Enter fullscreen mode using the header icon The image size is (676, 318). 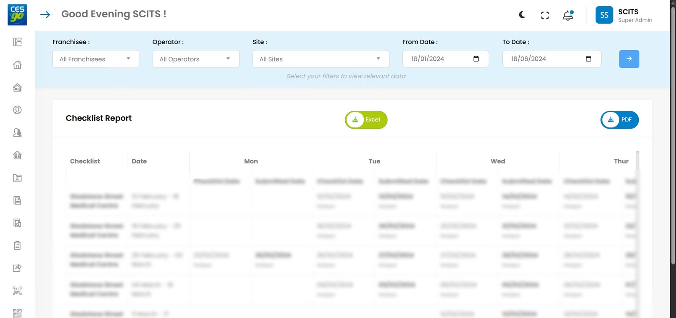pyautogui.click(x=545, y=16)
